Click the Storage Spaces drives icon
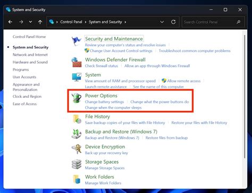The height and width of the screenshot is (193, 252). [x=77, y=164]
